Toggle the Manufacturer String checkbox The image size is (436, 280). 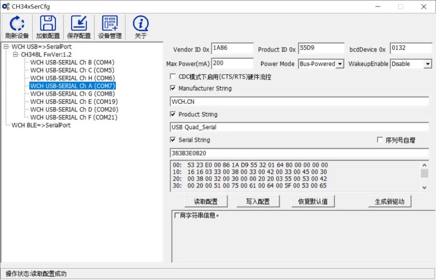pos(173,88)
